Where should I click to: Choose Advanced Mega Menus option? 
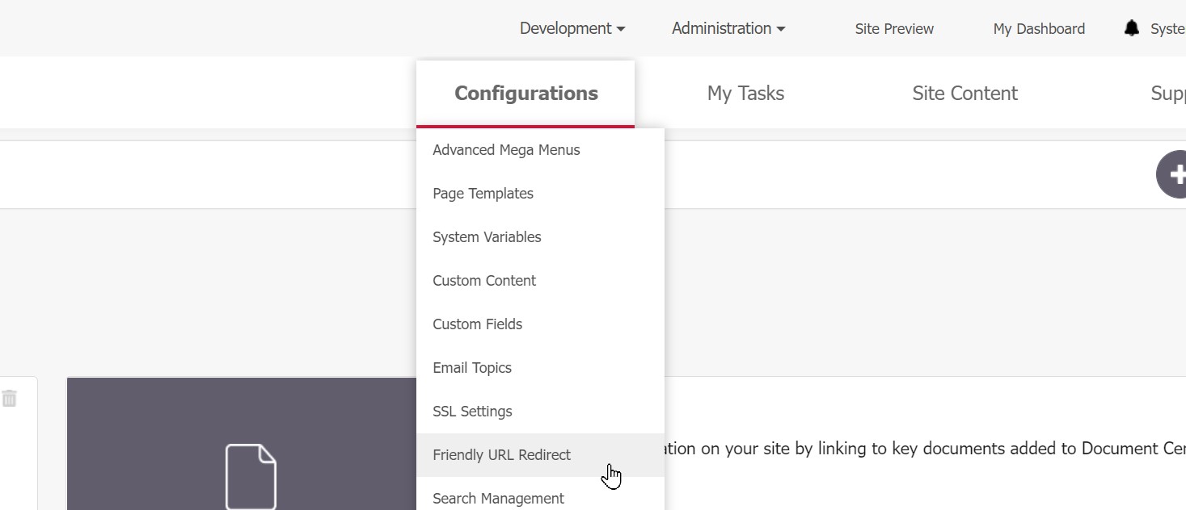(506, 150)
